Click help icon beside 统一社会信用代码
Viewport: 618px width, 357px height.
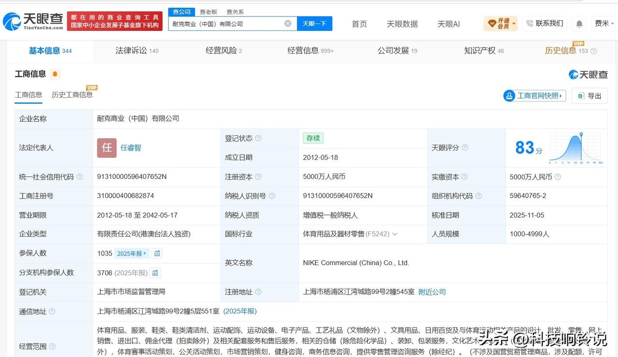(80, 177)
